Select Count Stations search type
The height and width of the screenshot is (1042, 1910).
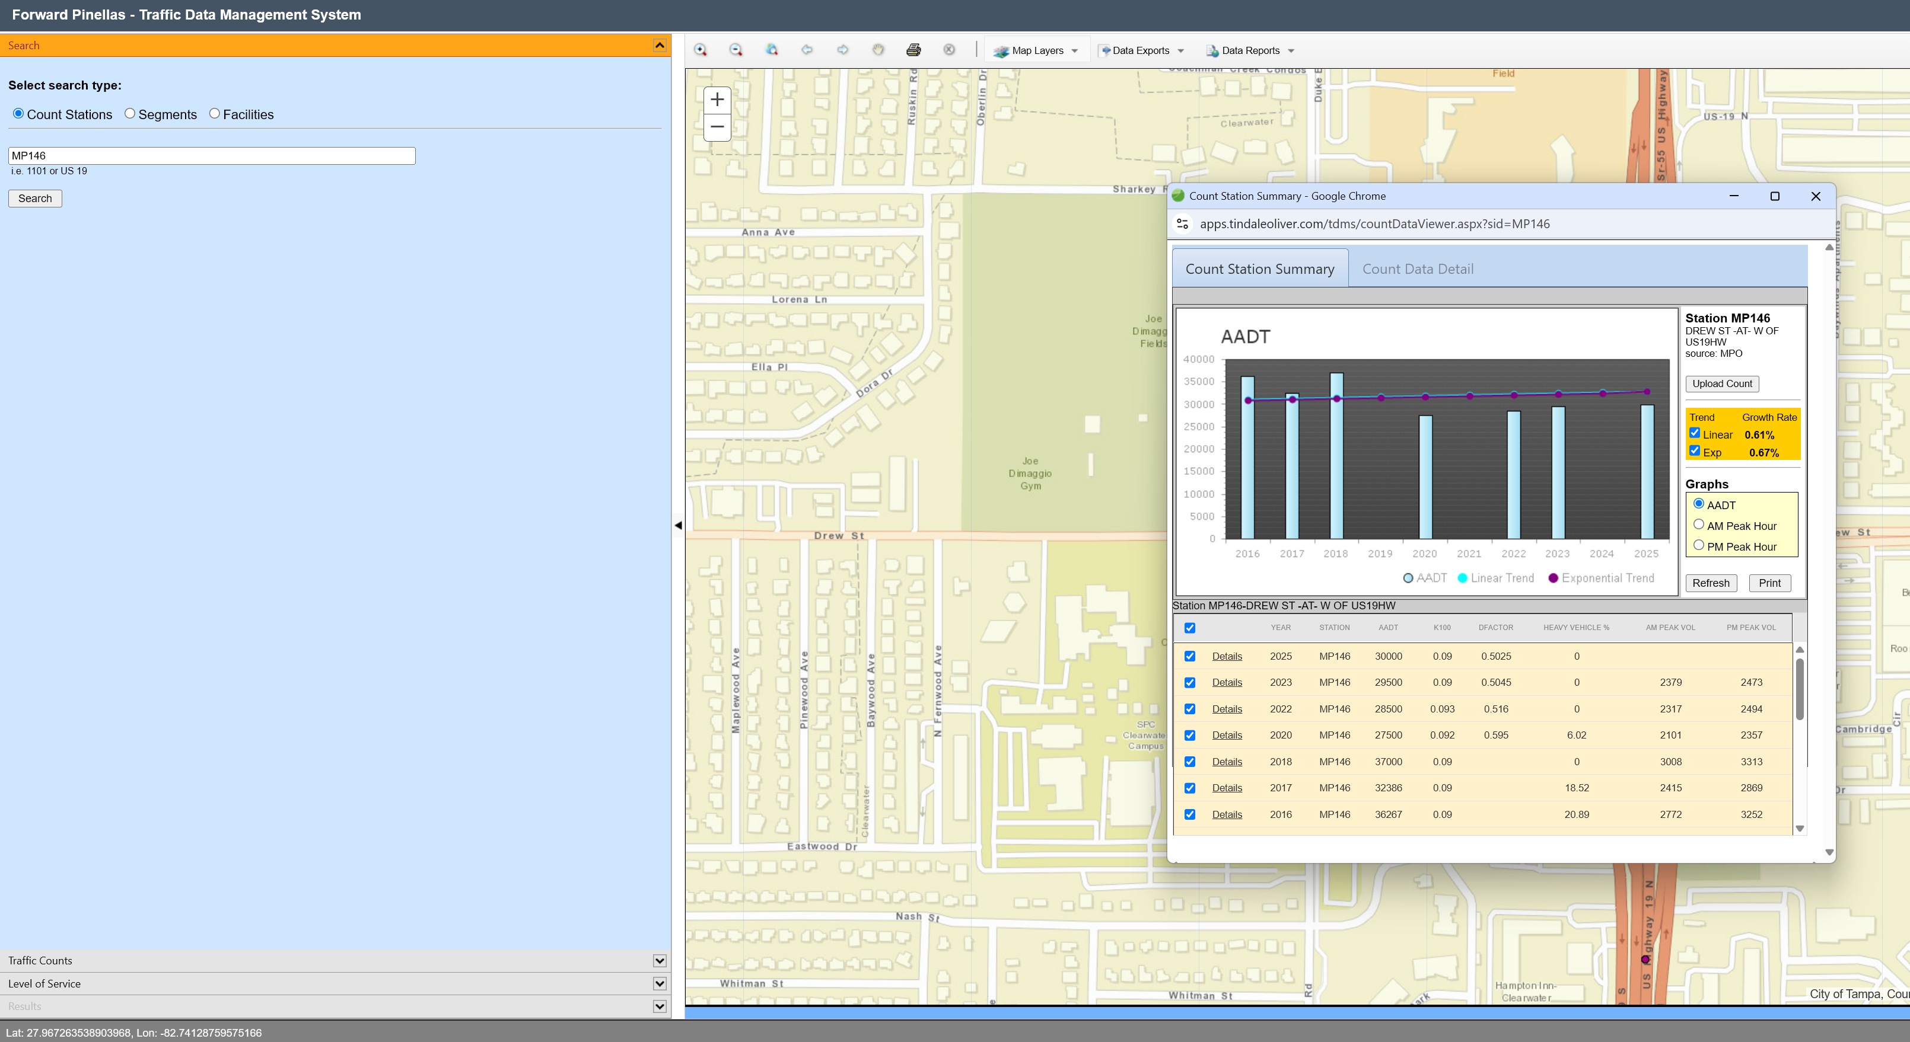click(x=18, y=113)
